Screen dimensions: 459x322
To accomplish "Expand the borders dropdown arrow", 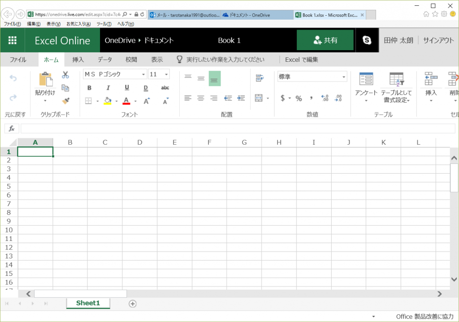I will point(97,101).
